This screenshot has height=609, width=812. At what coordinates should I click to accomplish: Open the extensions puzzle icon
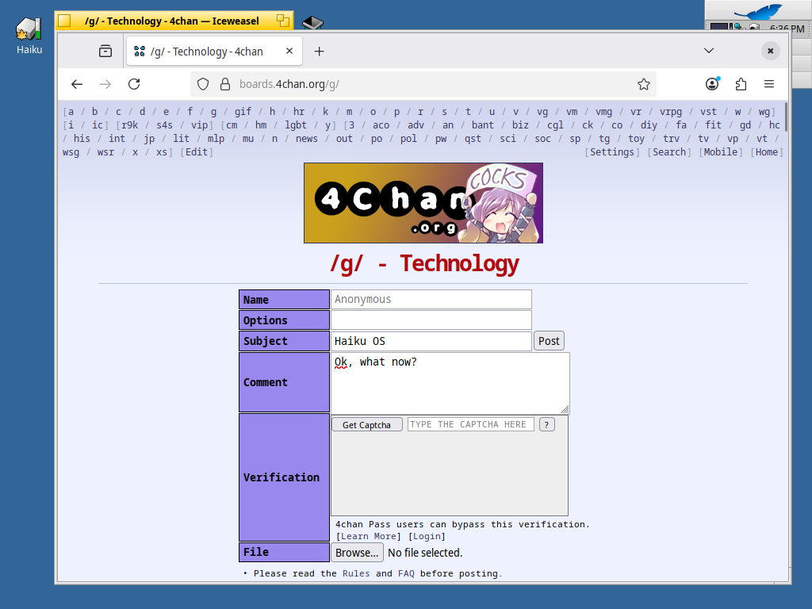point(741,84)
